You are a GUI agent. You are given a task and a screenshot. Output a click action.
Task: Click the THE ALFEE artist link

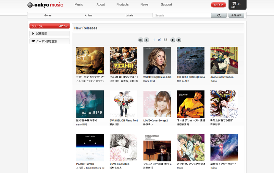click(x=183, y=81)
